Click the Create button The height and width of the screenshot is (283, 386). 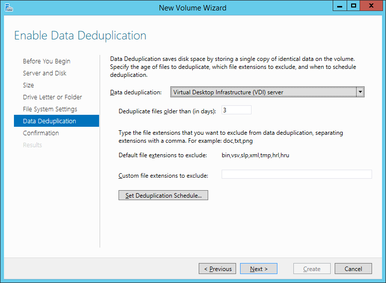tap(312, 269)
